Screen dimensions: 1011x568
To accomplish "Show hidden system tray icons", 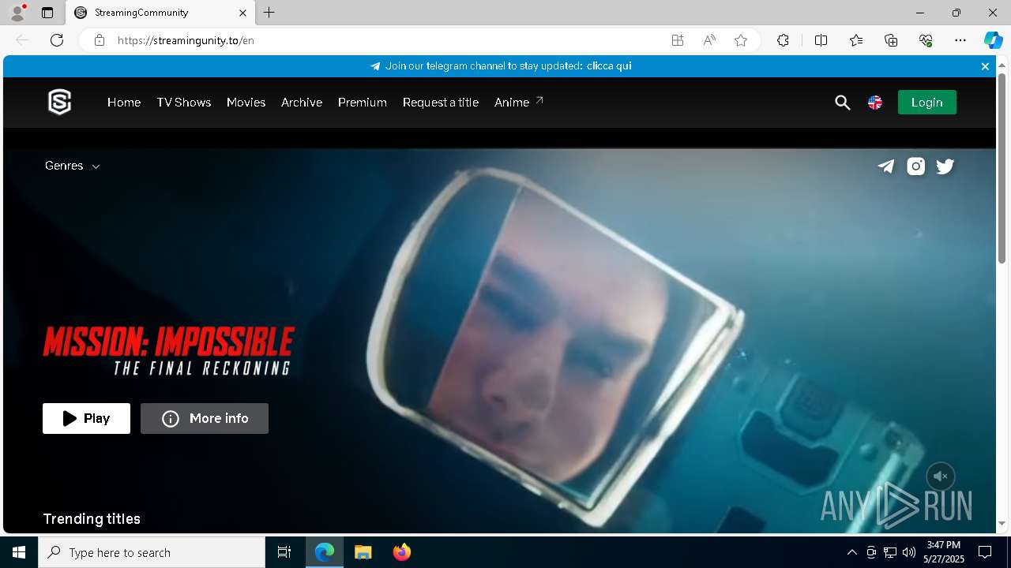I will pyautogui.click(x=851, y=552).
